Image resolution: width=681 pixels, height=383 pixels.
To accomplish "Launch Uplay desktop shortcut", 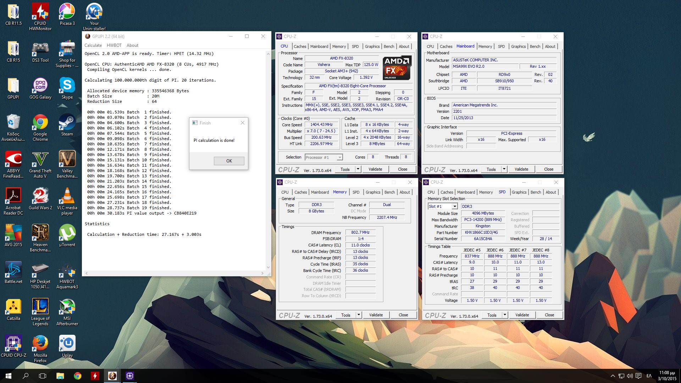I will pyautogui.click(x=67, y=346).
